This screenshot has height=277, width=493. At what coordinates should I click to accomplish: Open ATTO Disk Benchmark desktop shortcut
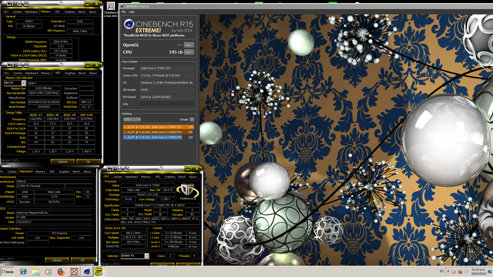point(111,10)
